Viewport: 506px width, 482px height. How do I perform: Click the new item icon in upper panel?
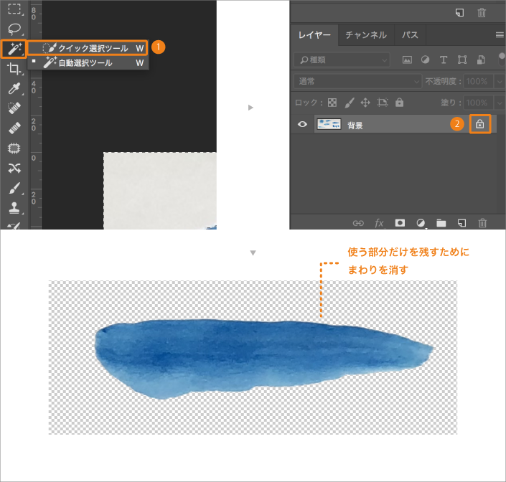coord(459,13)
